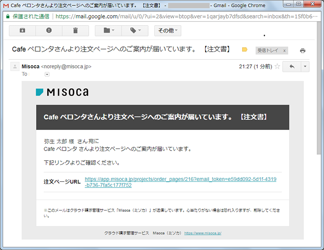Screen dimensions: 324x250
Task: Click noreply@misoca.jp sender address
Action: click(66, 67)
